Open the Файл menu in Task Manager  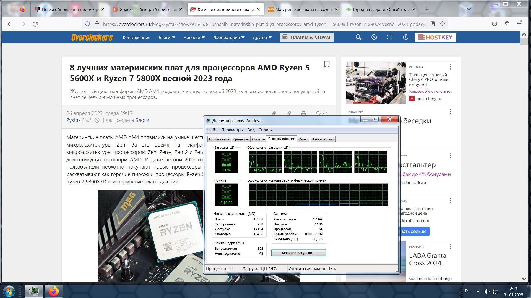(x=212, y=130)
